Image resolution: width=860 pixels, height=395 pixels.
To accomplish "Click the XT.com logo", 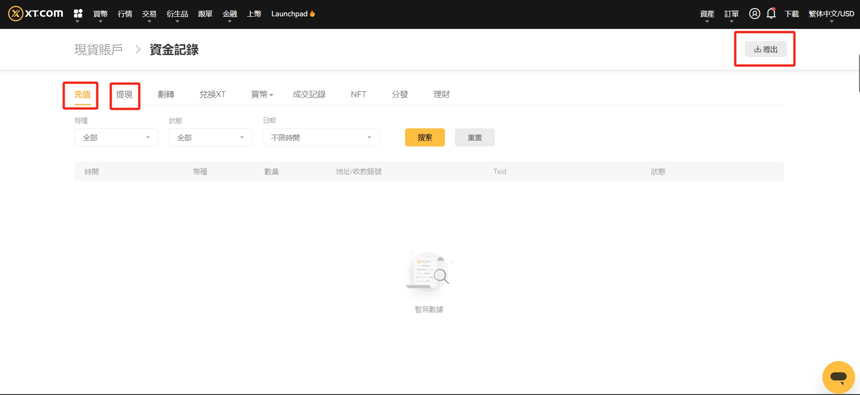I will (x=36, y=14).
